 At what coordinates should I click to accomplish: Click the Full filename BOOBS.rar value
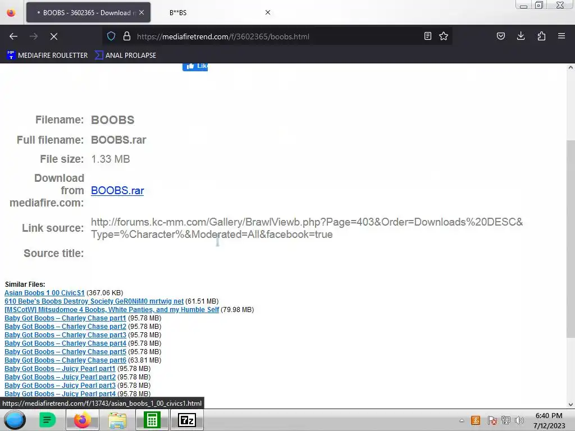[x=118, y=140]
